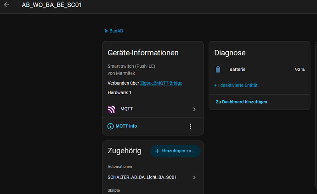Click the plus icon in Hinzufügen zu

157,151
